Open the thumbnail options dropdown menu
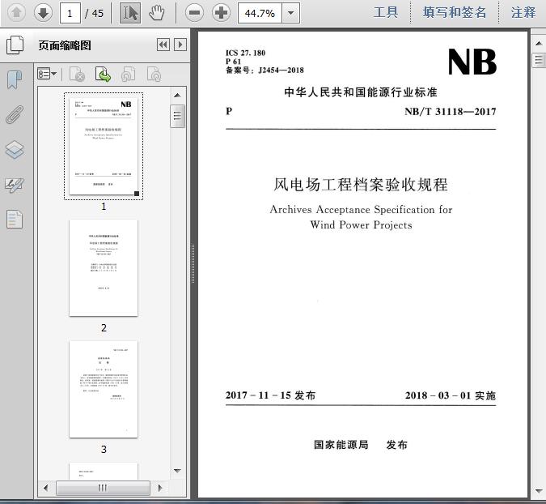Viewport: 546px width, 504px height. 47,75
